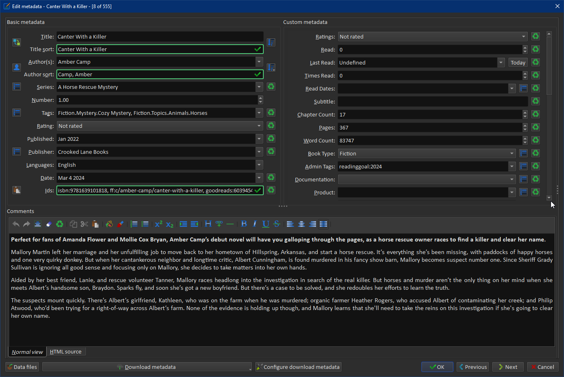Image resolution: width=564 pixels, height=377 pixels.
Task: Open the tag editor icon beside Tags
Action: [17, 113]
